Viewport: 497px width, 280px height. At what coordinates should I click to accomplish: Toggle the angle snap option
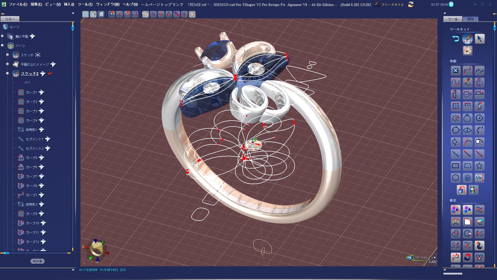coord(119,14)
